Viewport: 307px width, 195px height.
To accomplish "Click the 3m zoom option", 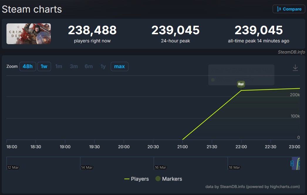I will click(74, 66).
